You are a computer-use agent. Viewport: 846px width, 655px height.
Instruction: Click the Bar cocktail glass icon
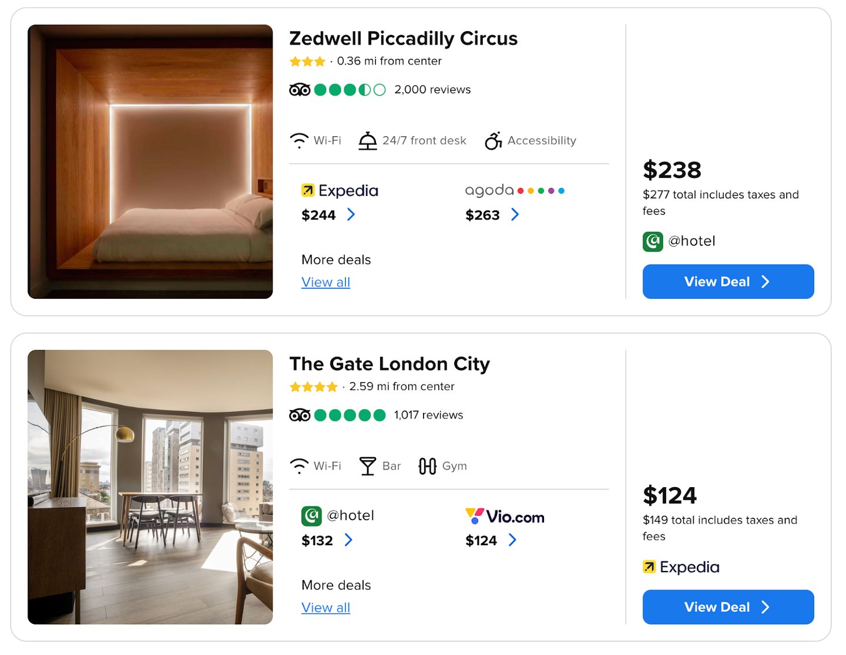click(x=368, y=466)
